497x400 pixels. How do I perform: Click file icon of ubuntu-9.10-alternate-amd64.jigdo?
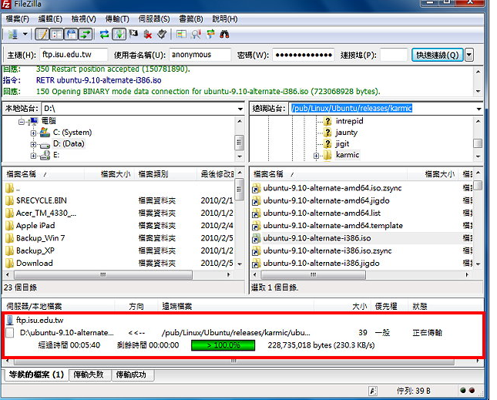click(256, 200)
